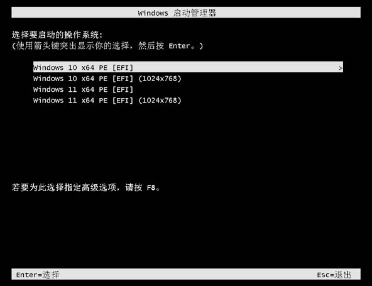372x286 pixels.
Task: Click the > arrow on the highlighted entry
Action: click(341, 68)
